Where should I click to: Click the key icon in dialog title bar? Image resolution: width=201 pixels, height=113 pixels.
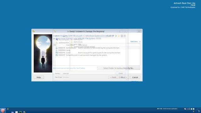coord(34,31)
